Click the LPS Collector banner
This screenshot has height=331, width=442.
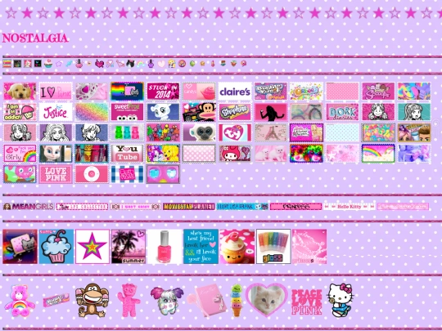(x=82, y=207)
